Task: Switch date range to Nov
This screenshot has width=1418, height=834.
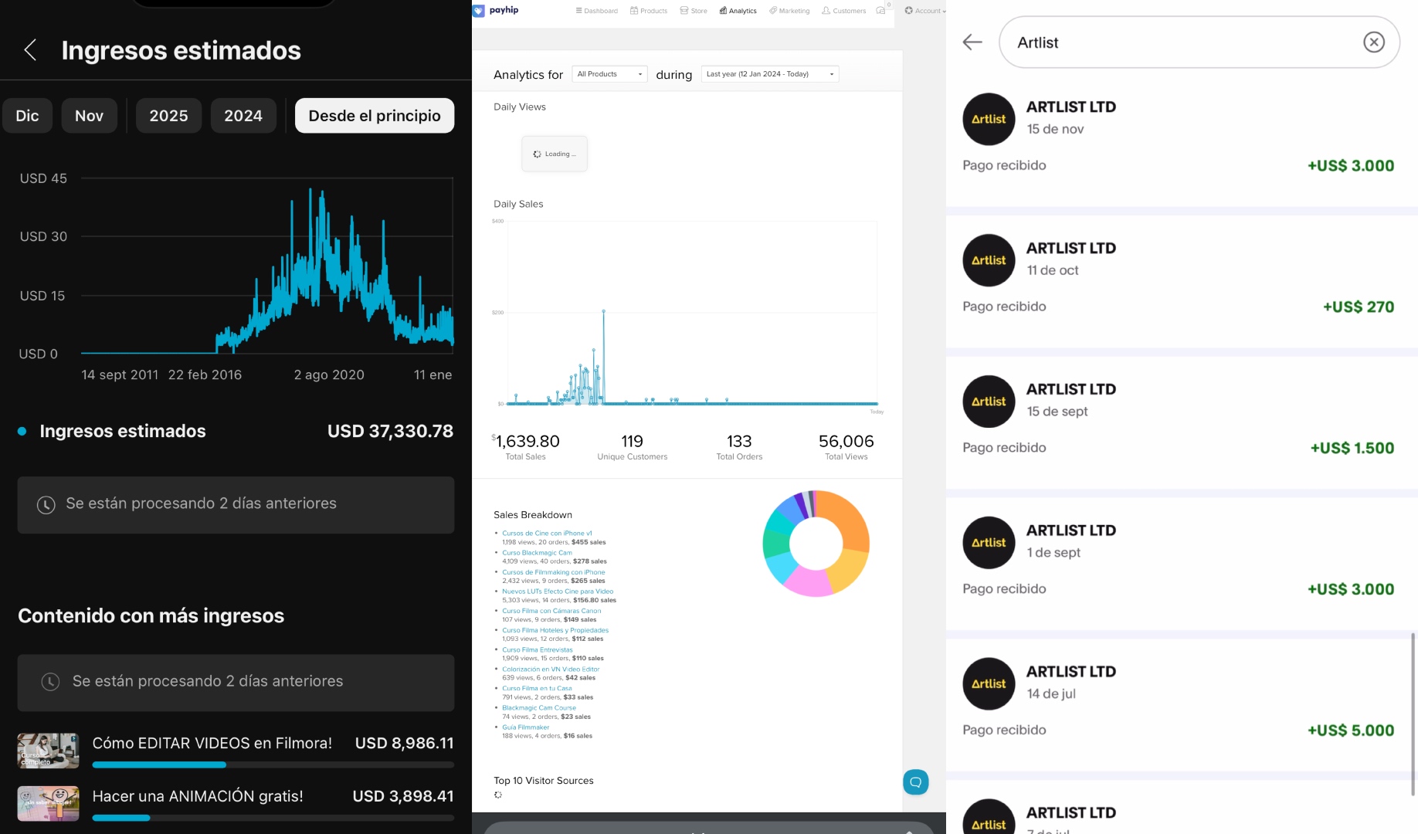Action: tap(89, 116)
